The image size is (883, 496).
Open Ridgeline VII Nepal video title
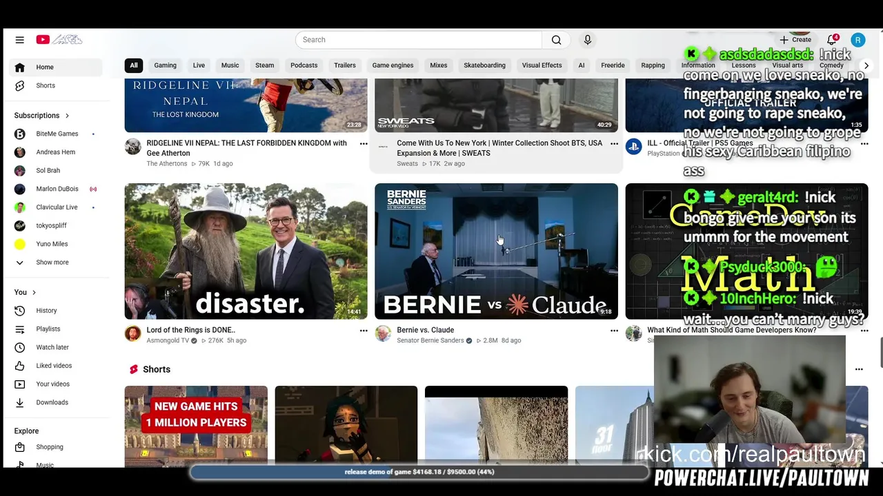coord(247,148)
